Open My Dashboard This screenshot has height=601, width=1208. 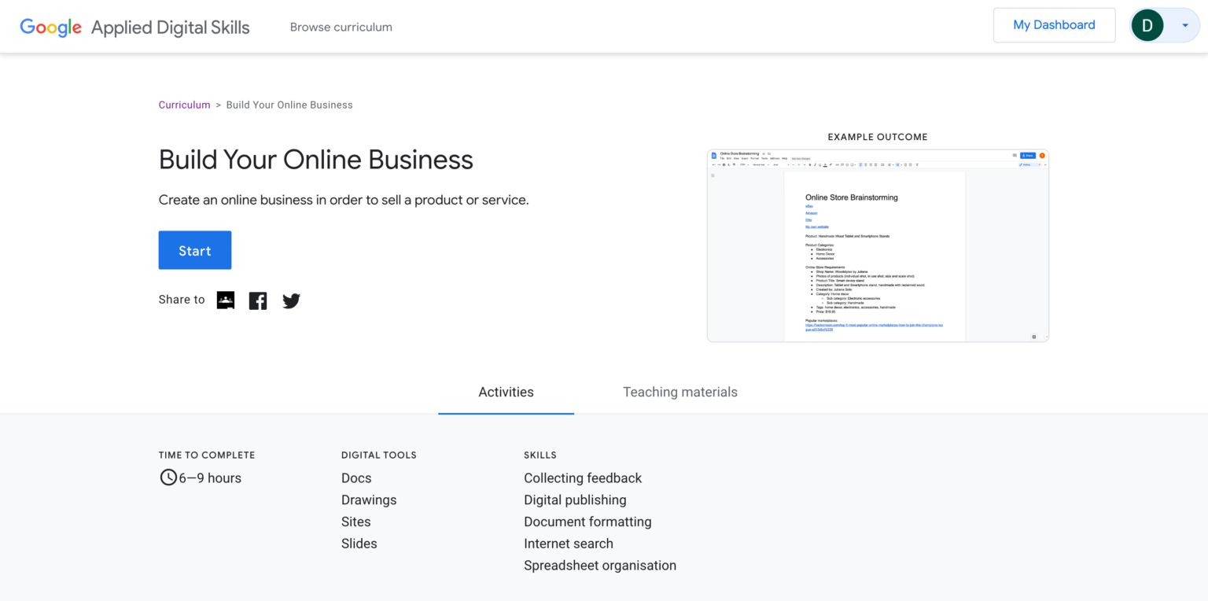click(1054, 25)
